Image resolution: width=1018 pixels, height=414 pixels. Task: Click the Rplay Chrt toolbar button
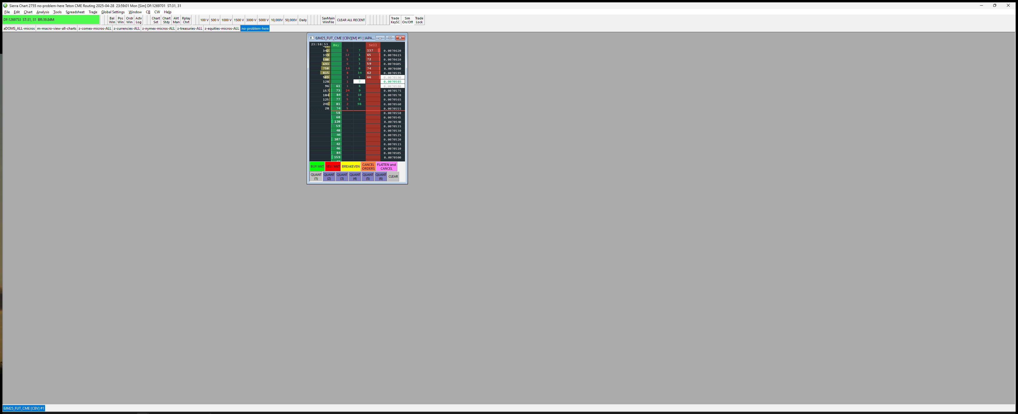186,20
